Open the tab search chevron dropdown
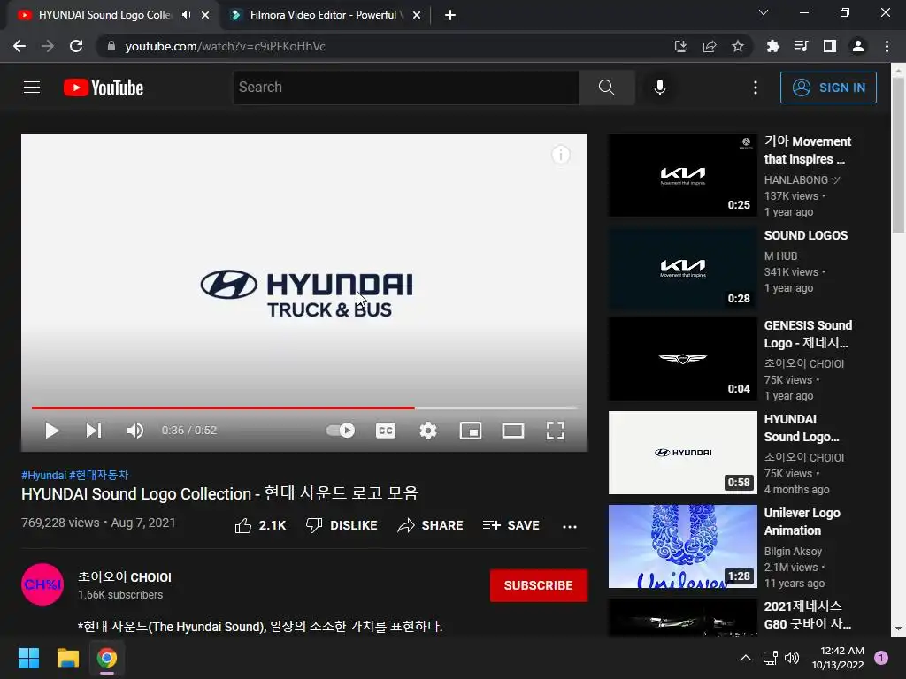This screenshot has width=906, height=679. [x=764, y=12]
